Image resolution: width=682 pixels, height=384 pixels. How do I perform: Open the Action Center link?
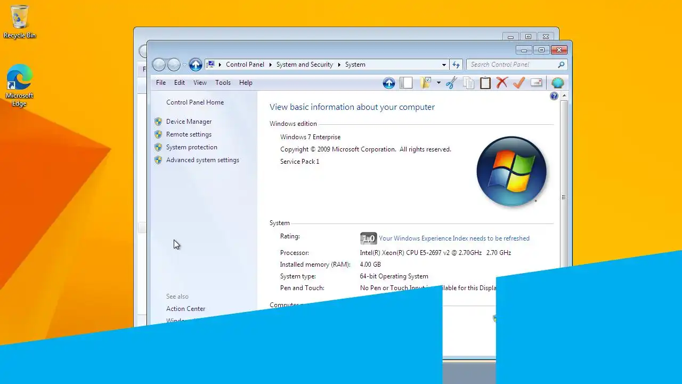click(x=185, y=309)
